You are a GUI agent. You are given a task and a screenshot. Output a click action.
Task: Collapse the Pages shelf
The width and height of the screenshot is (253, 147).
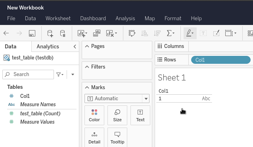(x=87, y=46)
